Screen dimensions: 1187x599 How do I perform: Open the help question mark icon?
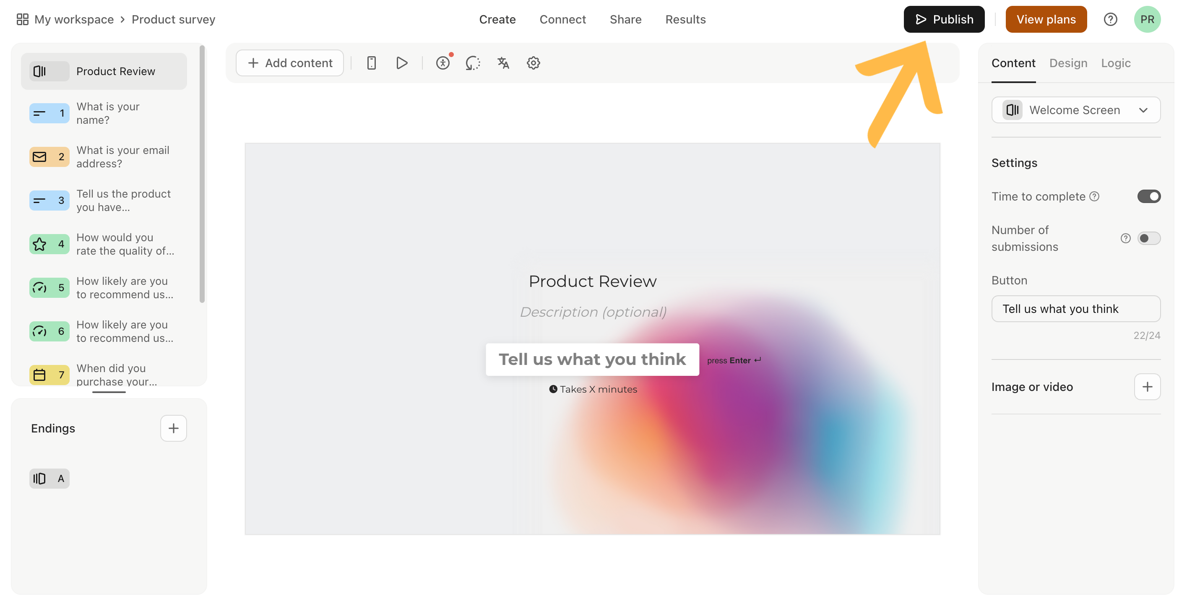1110,19
